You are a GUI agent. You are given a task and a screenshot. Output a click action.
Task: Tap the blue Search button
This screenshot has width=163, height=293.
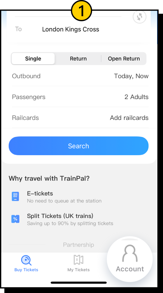(x=79, y=146)
